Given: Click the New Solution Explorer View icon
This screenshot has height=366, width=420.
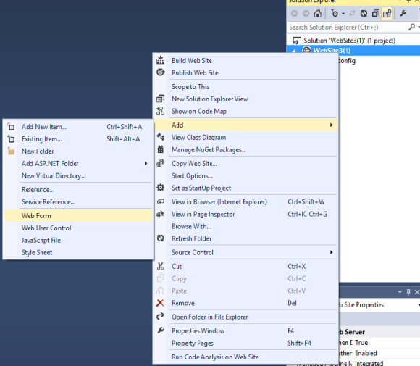Looking at the screenshot, I should [161, 99].
